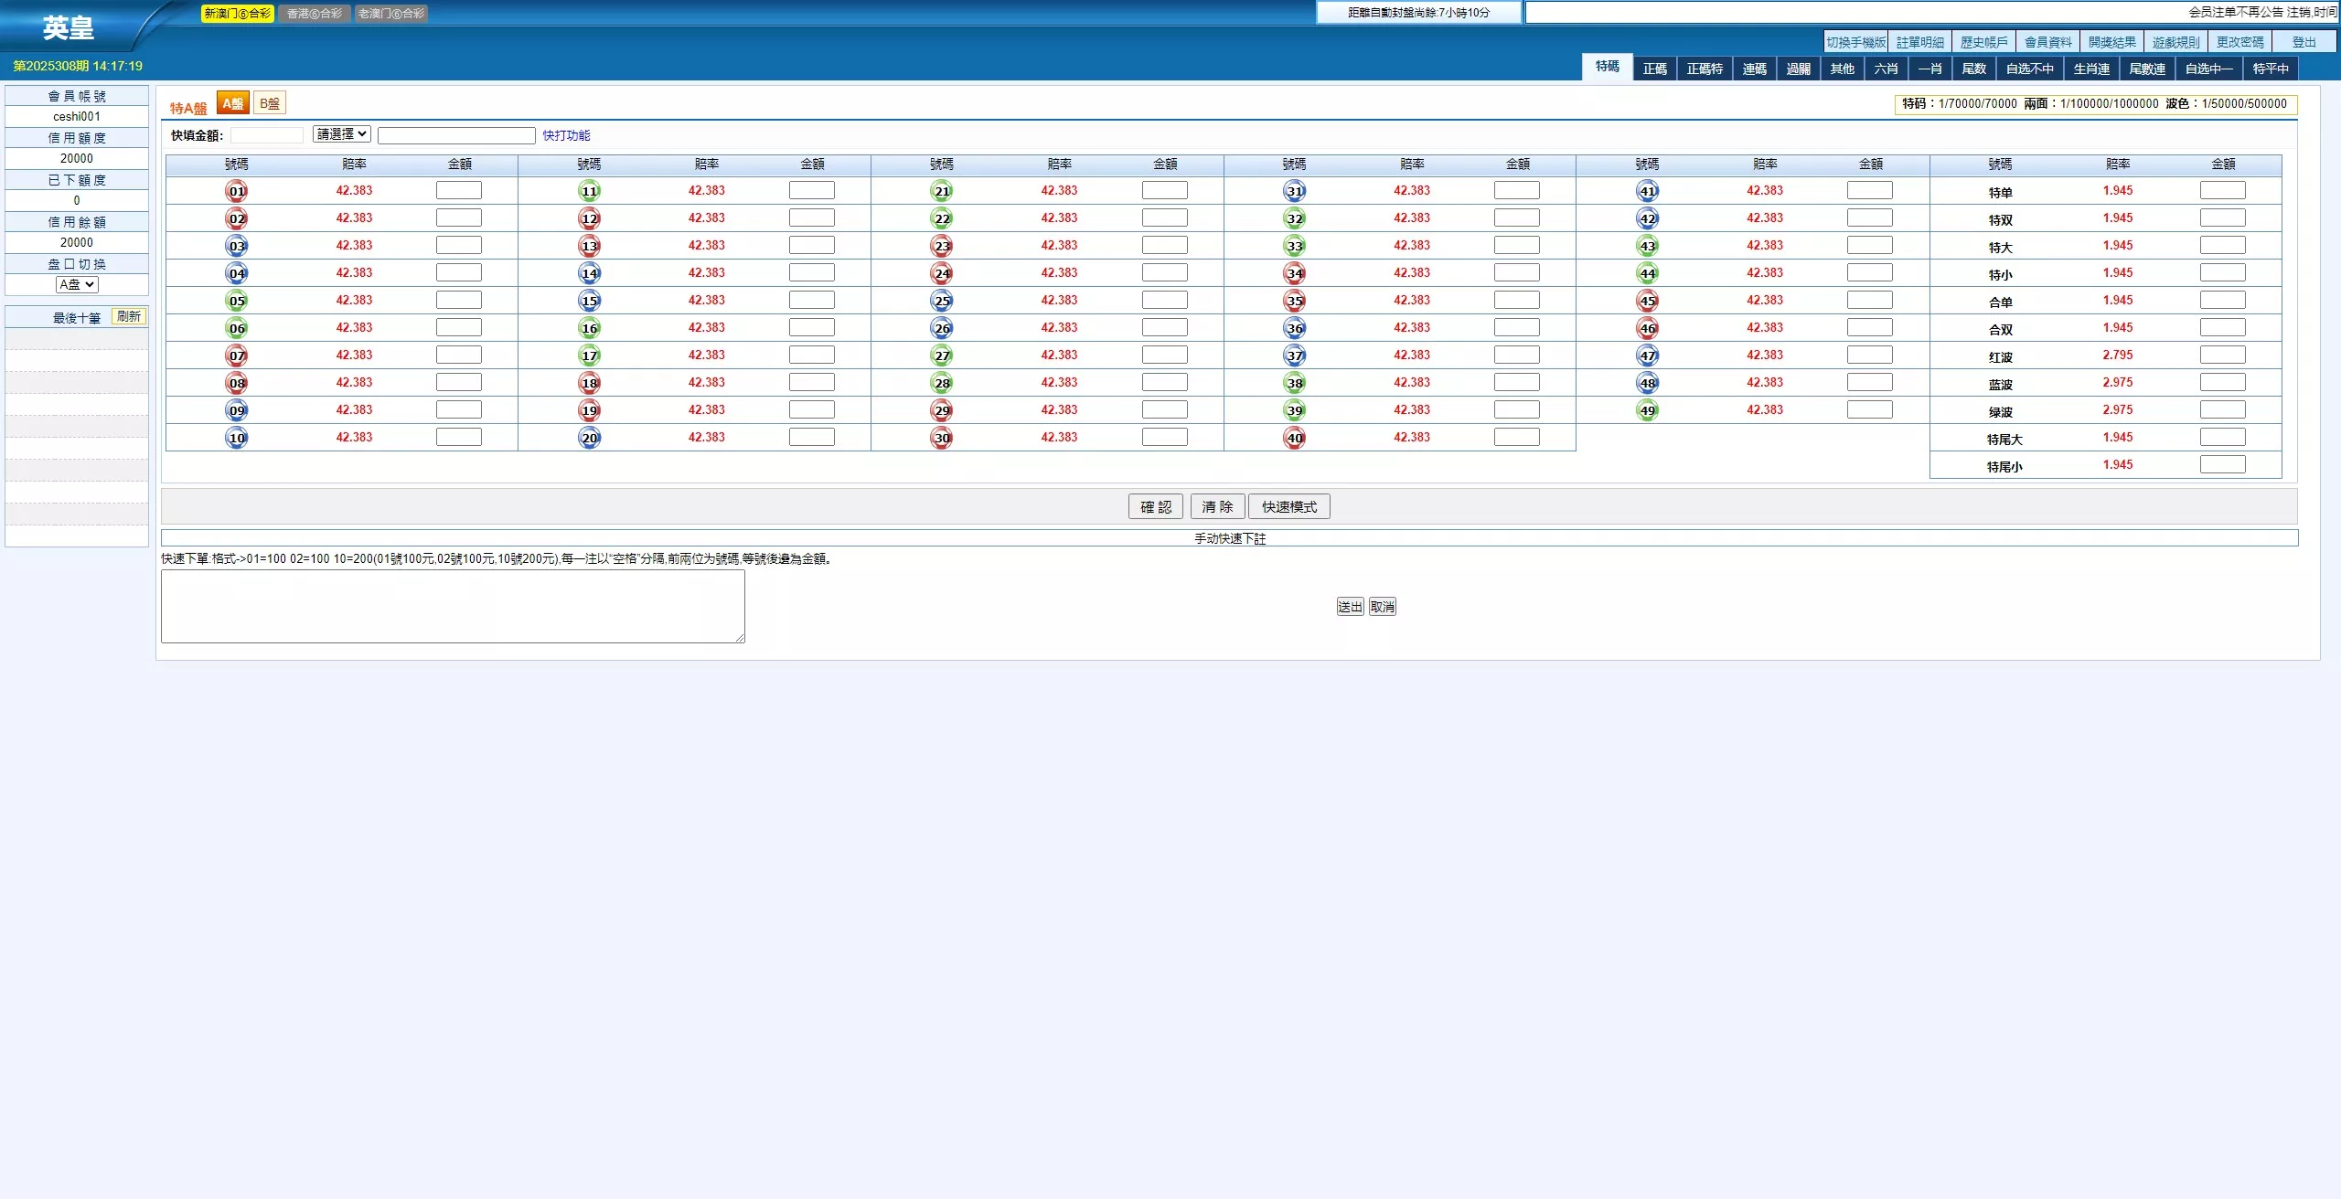Click the red number 29 ball
The width and height of the screenshot is (2341, 1199).
942,410
